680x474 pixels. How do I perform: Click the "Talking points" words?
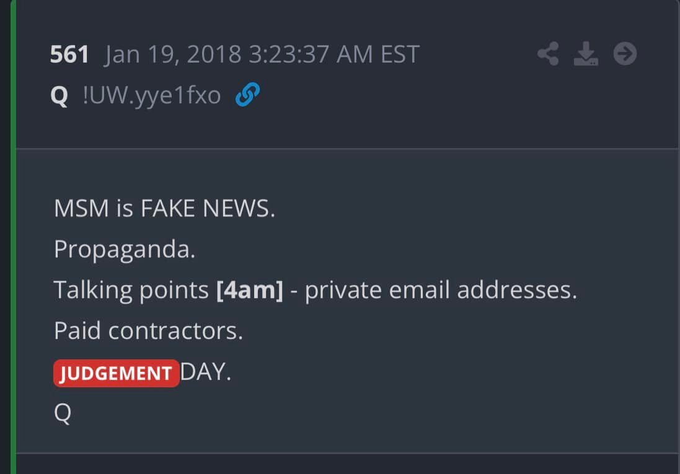(x=131, y=290)
